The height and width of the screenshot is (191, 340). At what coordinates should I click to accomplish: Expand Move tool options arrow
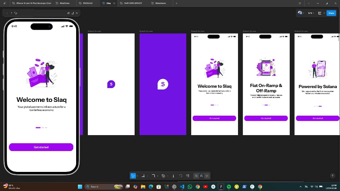pos(138,176)
